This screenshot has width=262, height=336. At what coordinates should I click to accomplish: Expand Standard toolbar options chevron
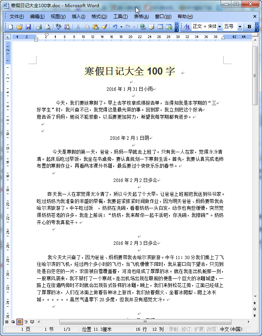coord(177,27)
